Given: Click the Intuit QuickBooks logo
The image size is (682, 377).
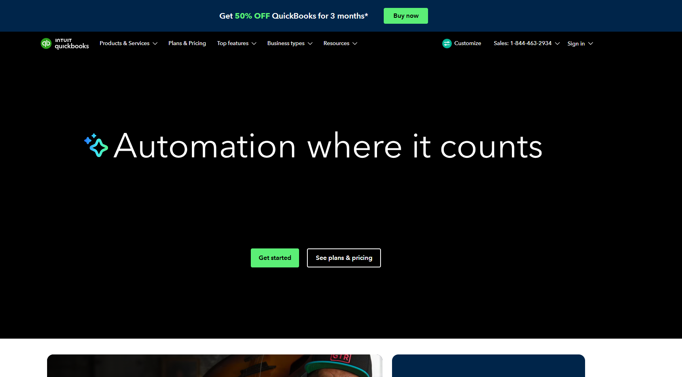Looking at the screenshot, I should pyautogui.click(x=65, y=44).
